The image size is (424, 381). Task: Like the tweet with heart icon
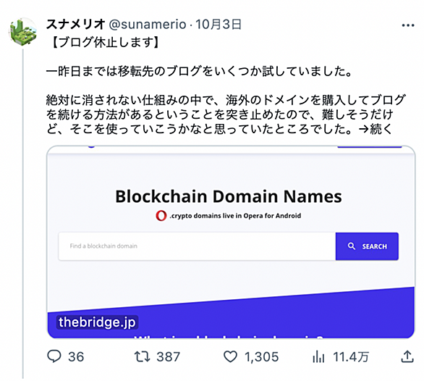click(x=230, y=356)
